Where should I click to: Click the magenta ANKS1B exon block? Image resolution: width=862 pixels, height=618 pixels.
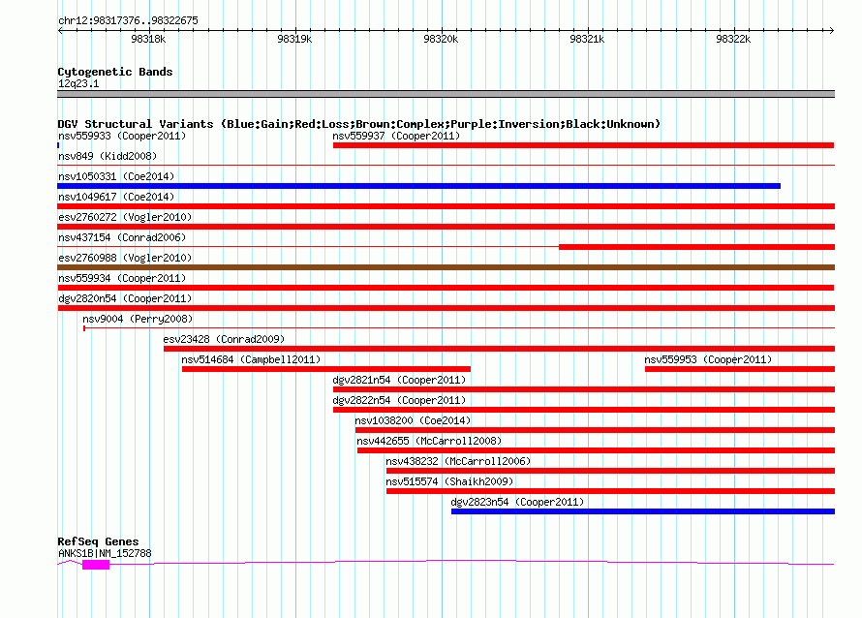coord(96,565)
